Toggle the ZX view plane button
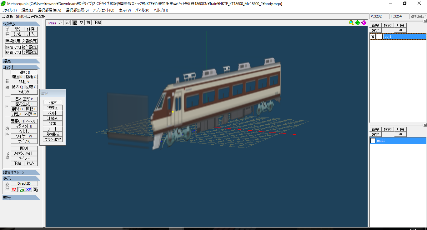 (22, 190)
